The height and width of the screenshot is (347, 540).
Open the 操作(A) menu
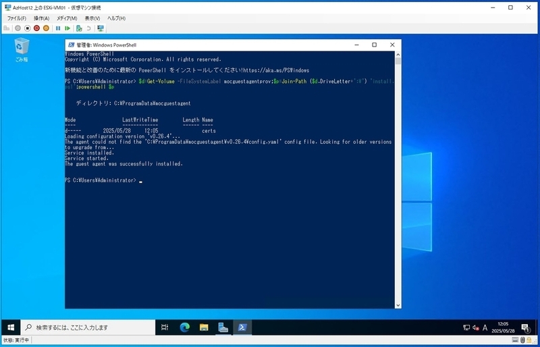coord(41,18)
